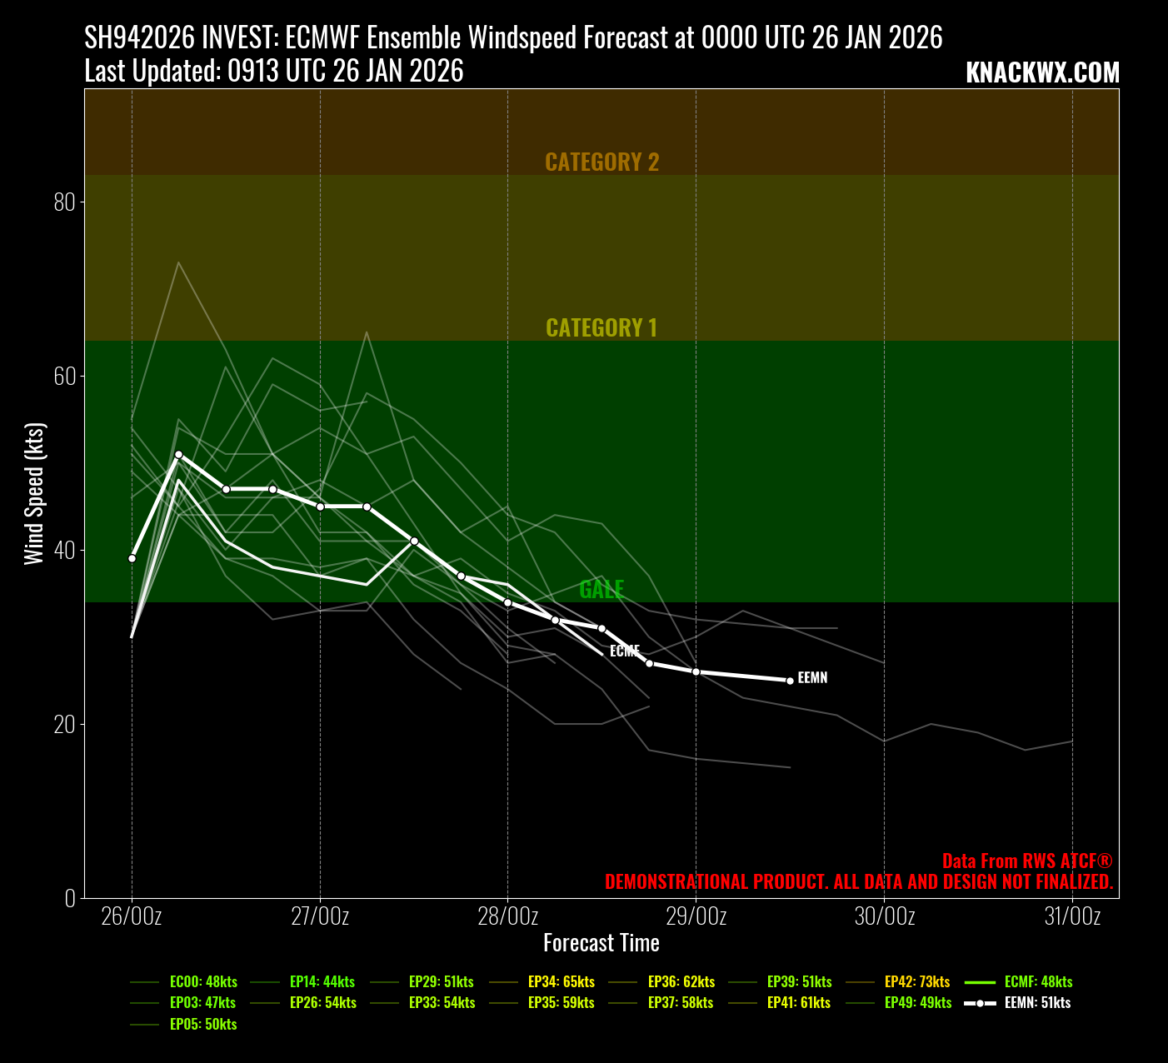Click the CATEGORY 2 band label
This screenshot has width=1168, height=1063.
pyautogui.click(x=601, y=162)
